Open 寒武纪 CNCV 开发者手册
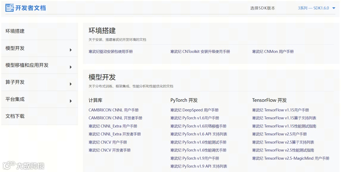The height and width of the screenshot is (172, 341). click(109, 150)
